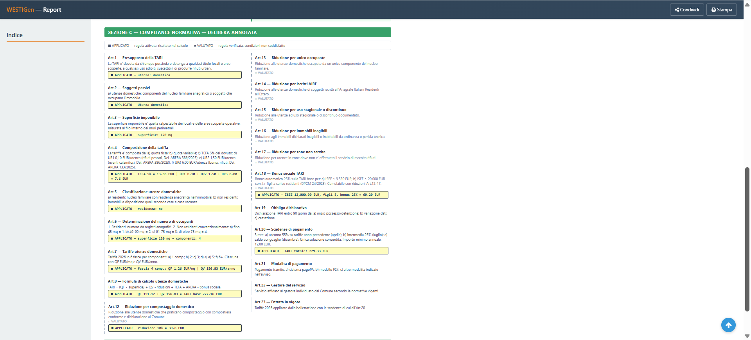The image size is (751, 340).
Task: Select heading Art.17 — Riduzione per zone non servite
Action: tap(290, 152)
